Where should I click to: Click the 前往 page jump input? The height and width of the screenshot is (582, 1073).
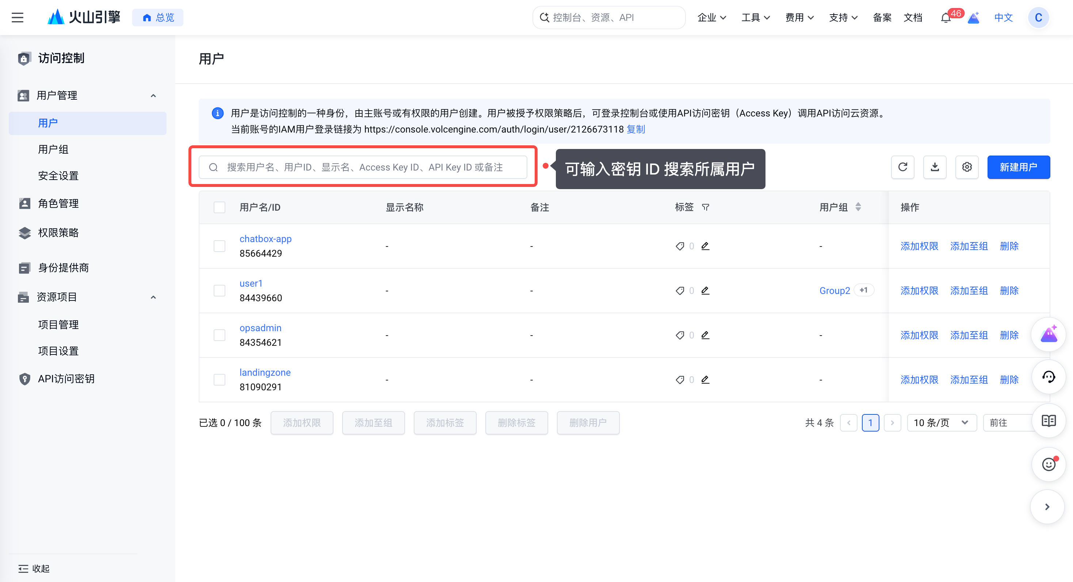point(1008,423)
